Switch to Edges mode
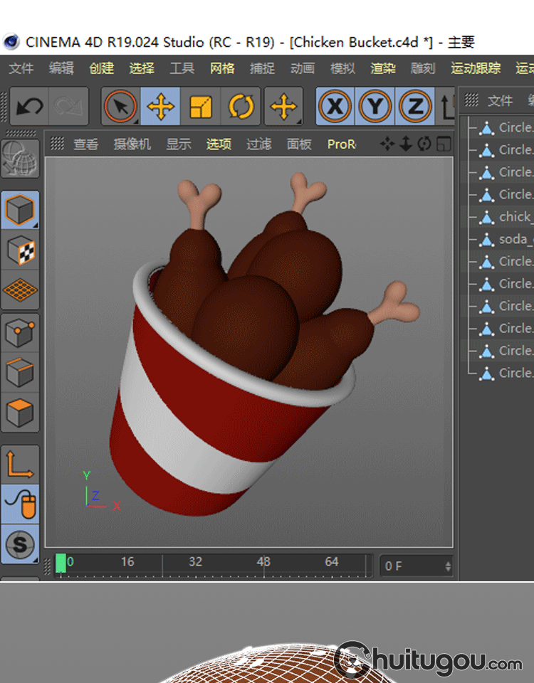534x683 pixels. coord(21,372)
